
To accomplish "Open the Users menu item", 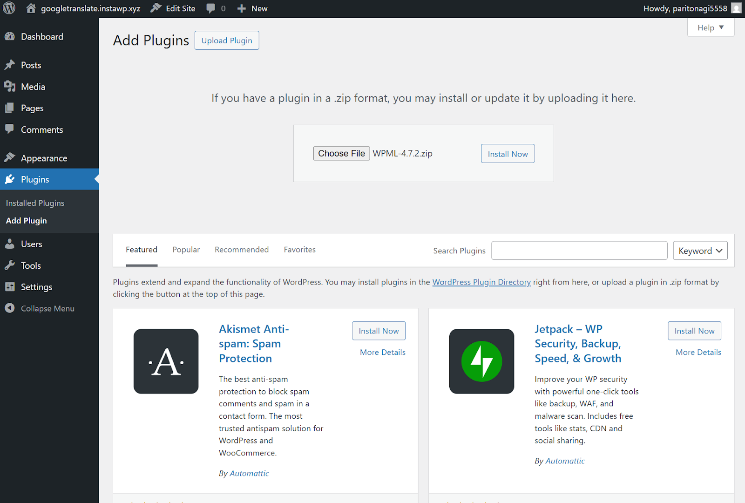I will [x=49, y=244].
